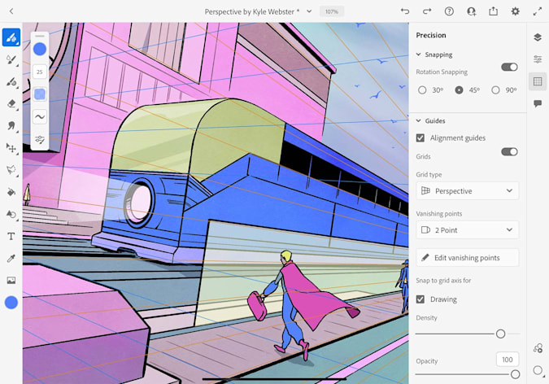The image size is (549, 384).
Task: Select the Paint Bucket fill tool
Action: [11, 192]
